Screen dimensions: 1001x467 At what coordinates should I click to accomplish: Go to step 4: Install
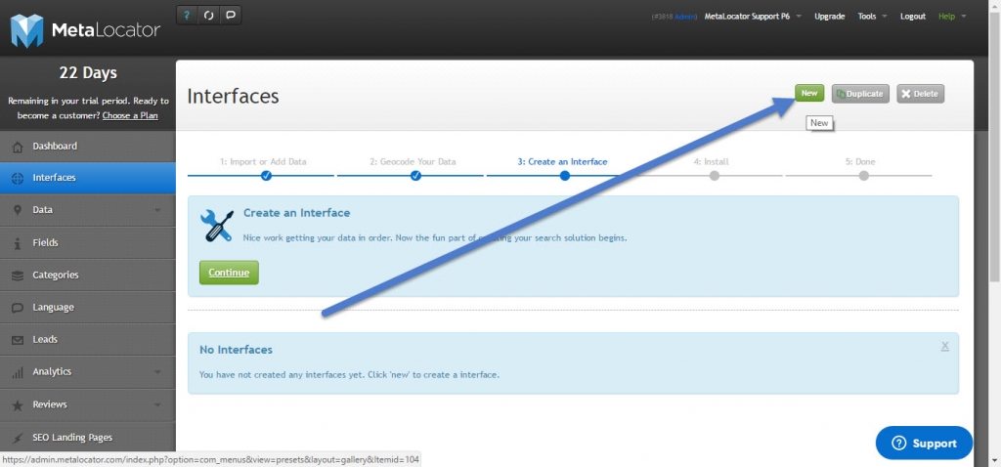(x=712, y=162)
